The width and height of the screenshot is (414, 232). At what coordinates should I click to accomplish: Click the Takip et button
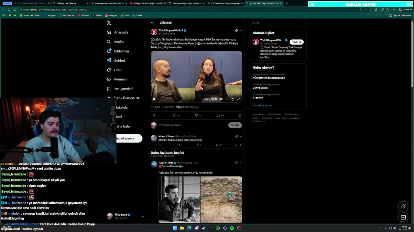(297, 42)
